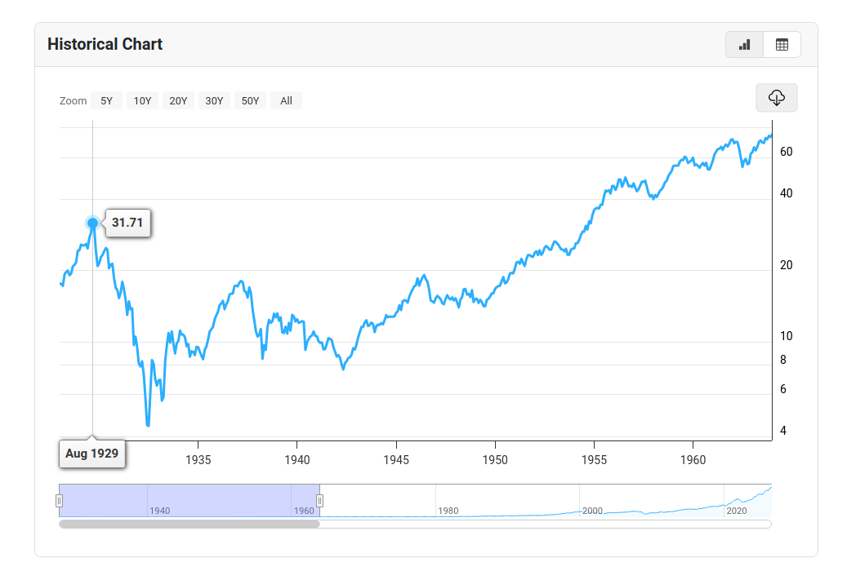The height and width of the screenshot is (571, 847).
Task: Select the 10Y zoom range
Action: 142,101
